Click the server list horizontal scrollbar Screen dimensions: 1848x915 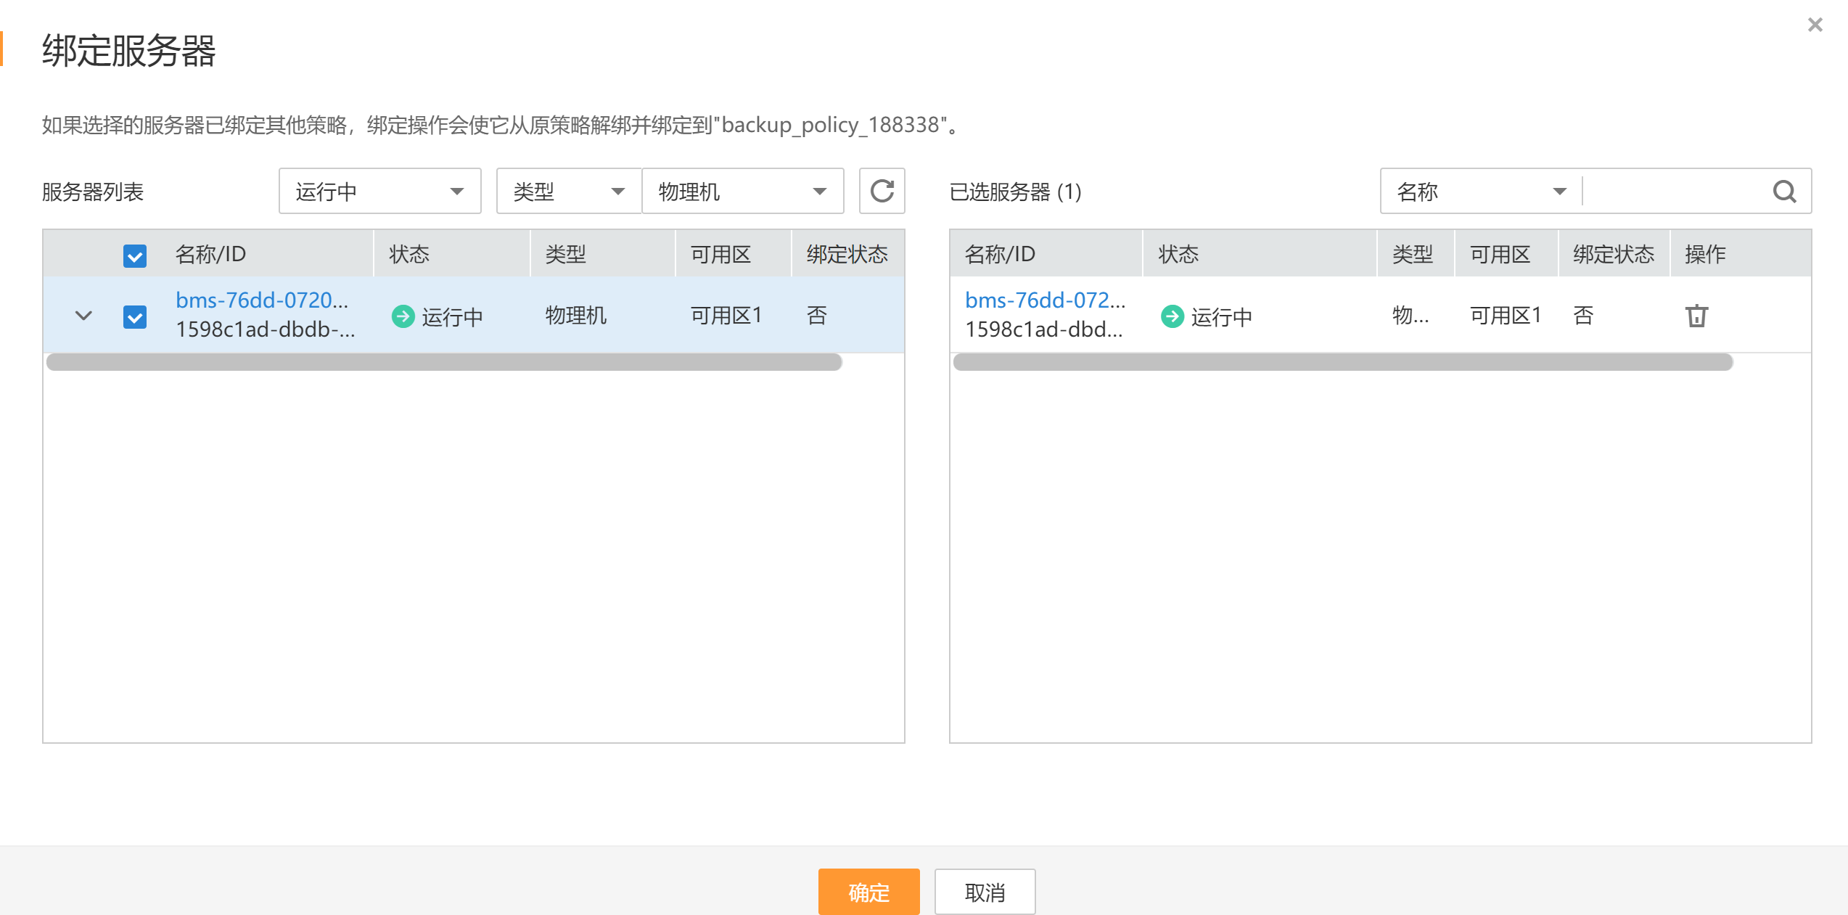[x=444, y=362]
